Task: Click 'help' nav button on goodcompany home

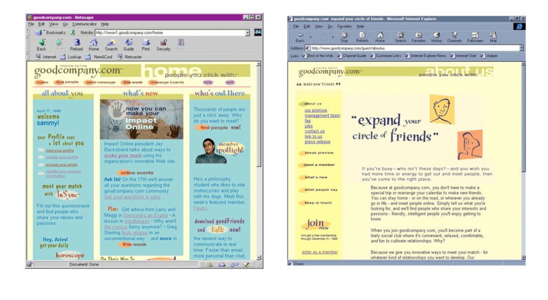Action: coord(208,82)
